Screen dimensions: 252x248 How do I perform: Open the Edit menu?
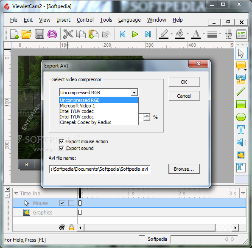pyautogui.click(x=28, y=20)
